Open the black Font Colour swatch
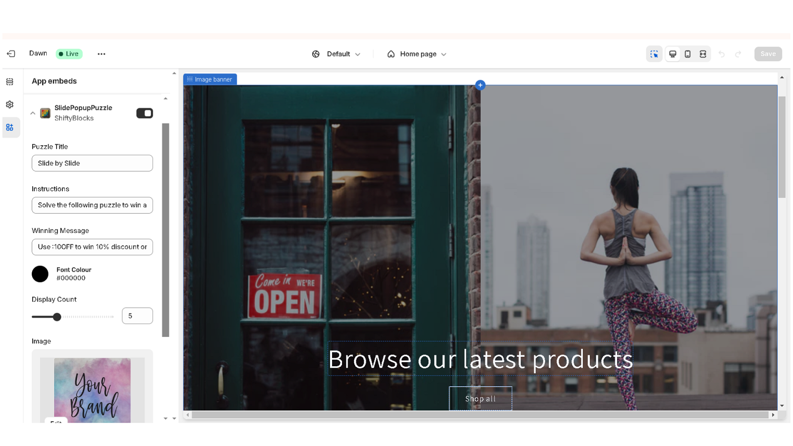This screenshot has width=793, height=446. (x=40, y=274)
